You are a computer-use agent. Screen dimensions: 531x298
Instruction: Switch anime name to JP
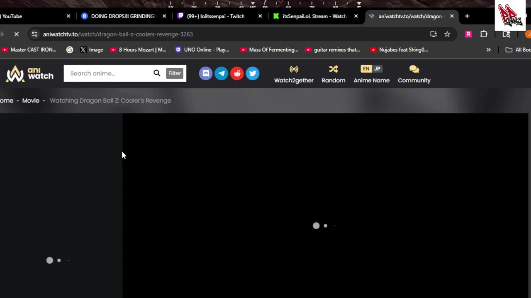pyautogui.click(x=377, y=69)
